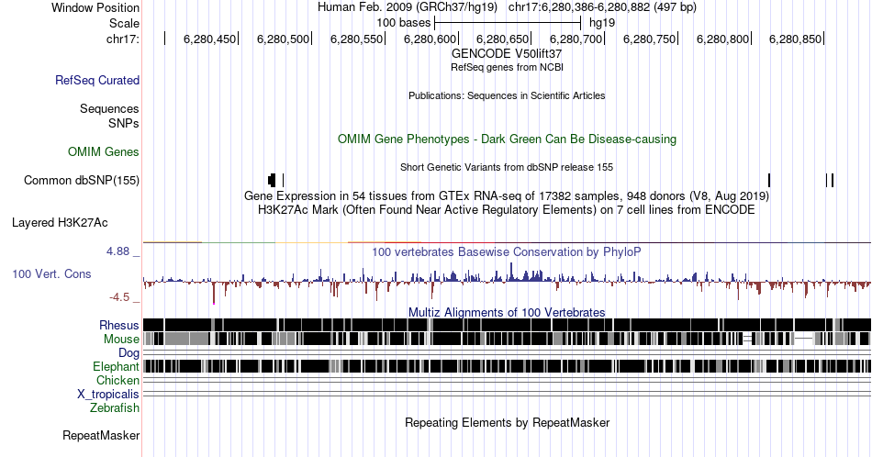The width and height of the screenshot is (872, 457).
Task: Select the Dog alignment label
Action: pyautogui.click(x=129, y=353)
